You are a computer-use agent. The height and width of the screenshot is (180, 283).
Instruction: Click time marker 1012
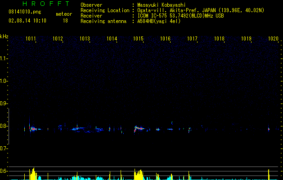click(x=58, y=39)
